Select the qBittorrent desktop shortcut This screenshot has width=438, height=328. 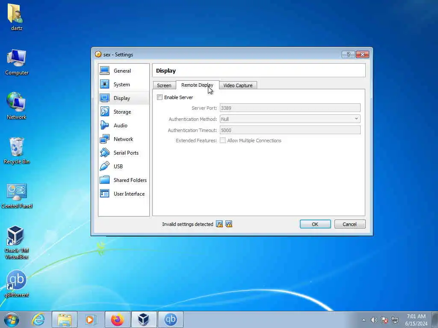tap(17, 284)
